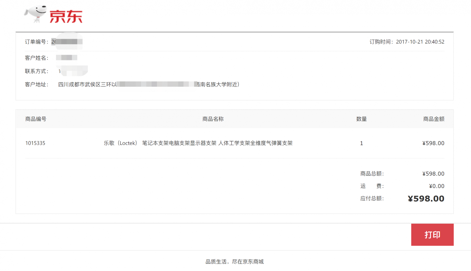The height and width of the screenshot is (271, 471).
Task: Click the quantity value 1 in product row
Action: click(x=361, y=143)
